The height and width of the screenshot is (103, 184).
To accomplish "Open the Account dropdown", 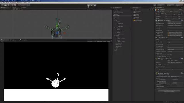I will click(161, 5).
